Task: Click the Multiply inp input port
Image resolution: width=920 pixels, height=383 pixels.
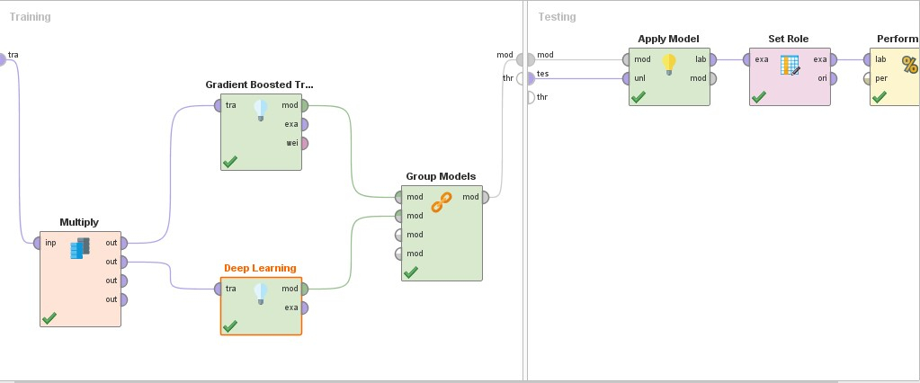Action: point(37,243)
